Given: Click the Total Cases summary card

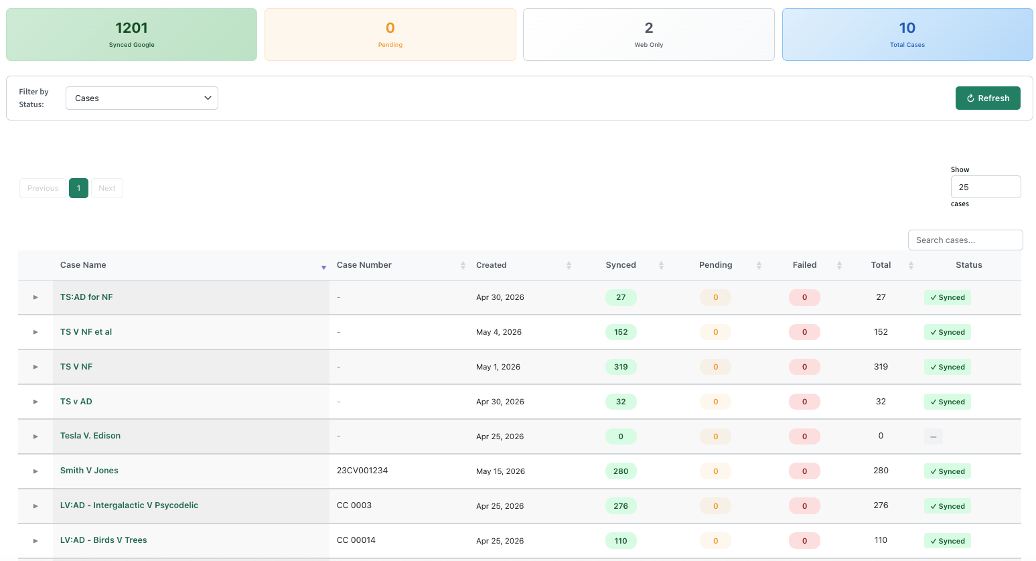Looking at the screenshot, I should click(x=907, y=34).
